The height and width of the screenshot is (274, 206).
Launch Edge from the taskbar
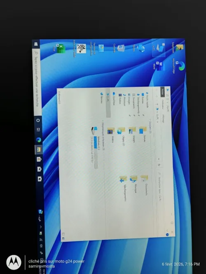tap(39, 139)
